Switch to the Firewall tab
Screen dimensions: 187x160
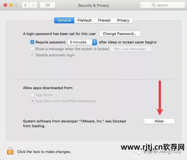104,20
